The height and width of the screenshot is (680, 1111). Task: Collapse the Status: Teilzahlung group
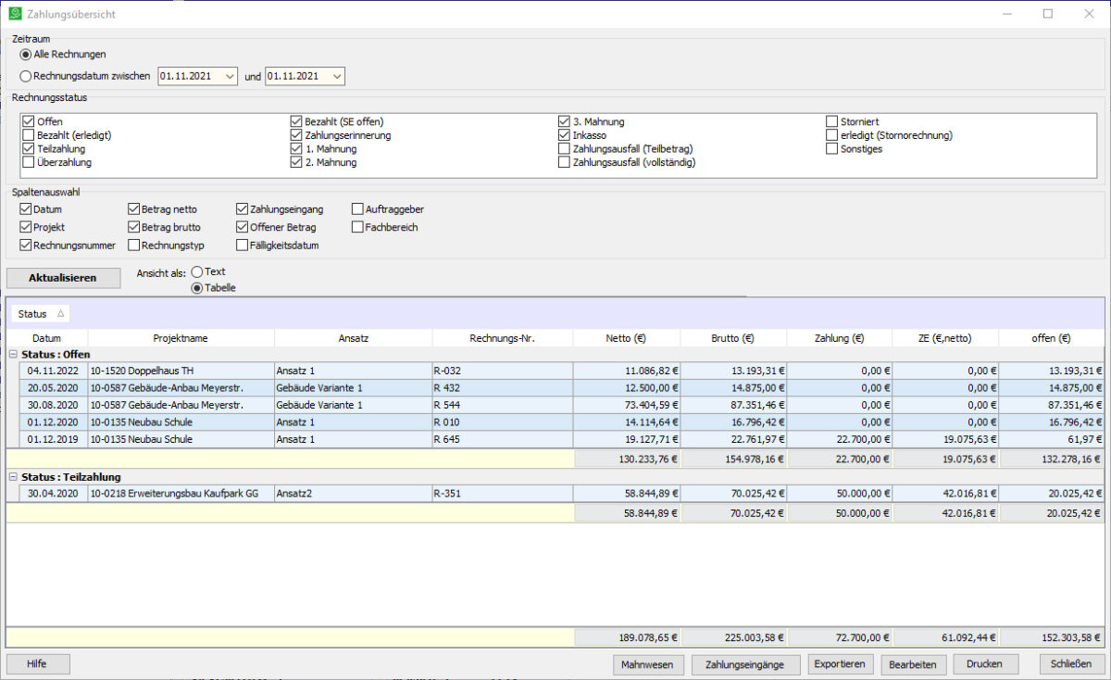tap(12, 477)
